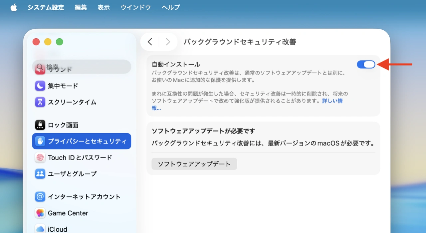Screen dimensions: 426x233
Task: Select the プライバシーとセキュリティ hand icon
Action: [x=40, y=141]
